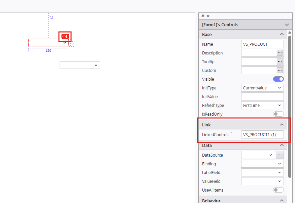Open the LabelField dropdown
The image size is (295, 203).
click(262, 172)
